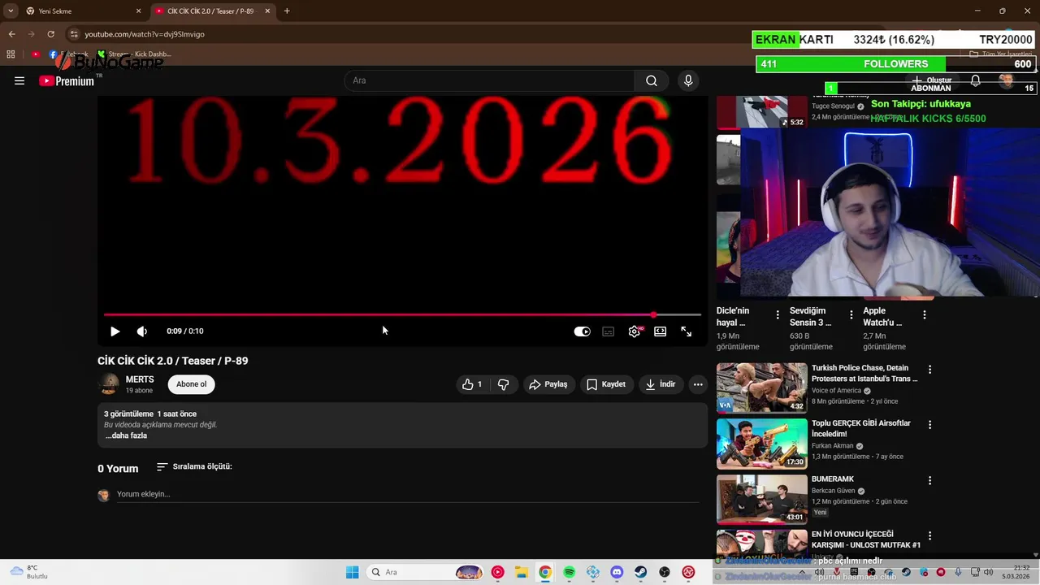1040x585 pixels.
Task: Click the youtube.com address bar URL
Action: pyautogui.click(x=145, y=34)
